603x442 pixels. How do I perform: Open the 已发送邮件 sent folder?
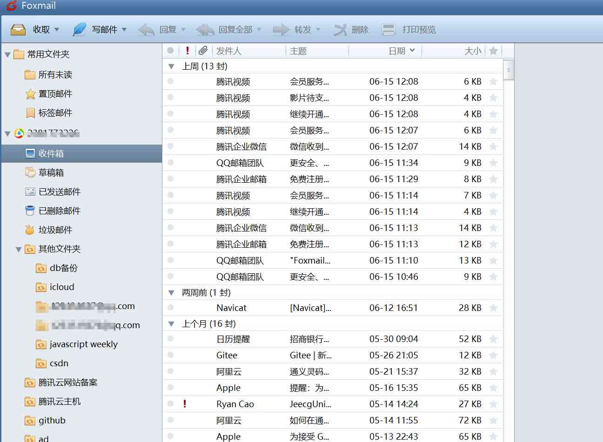tap(53, 191)
